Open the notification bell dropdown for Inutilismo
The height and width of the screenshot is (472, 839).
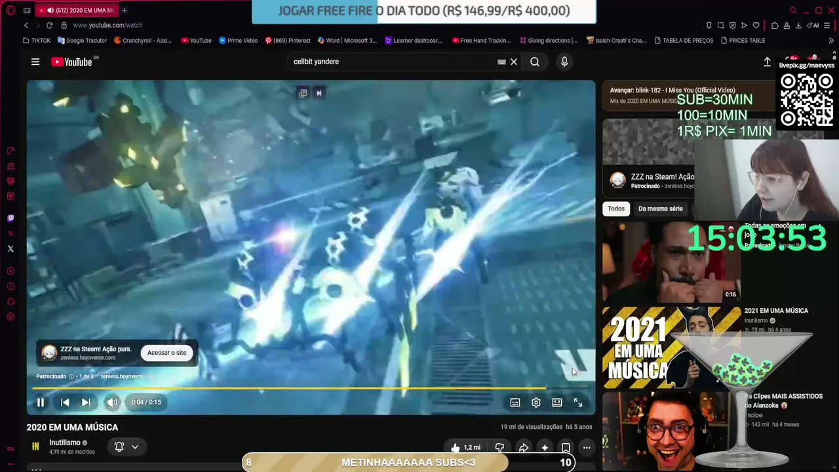[x=127, y=447]
